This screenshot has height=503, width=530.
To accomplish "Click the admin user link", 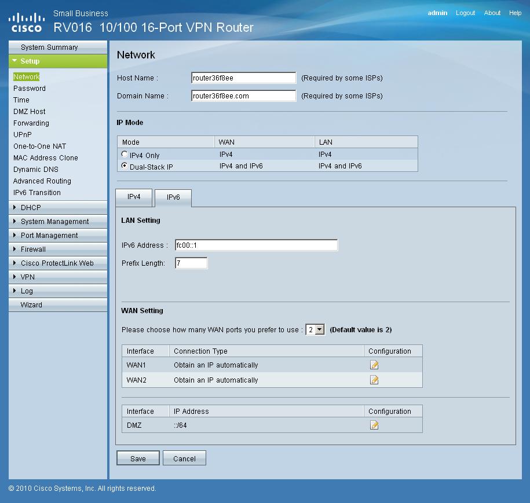I will pyautogui.click(x=437, y=13).
